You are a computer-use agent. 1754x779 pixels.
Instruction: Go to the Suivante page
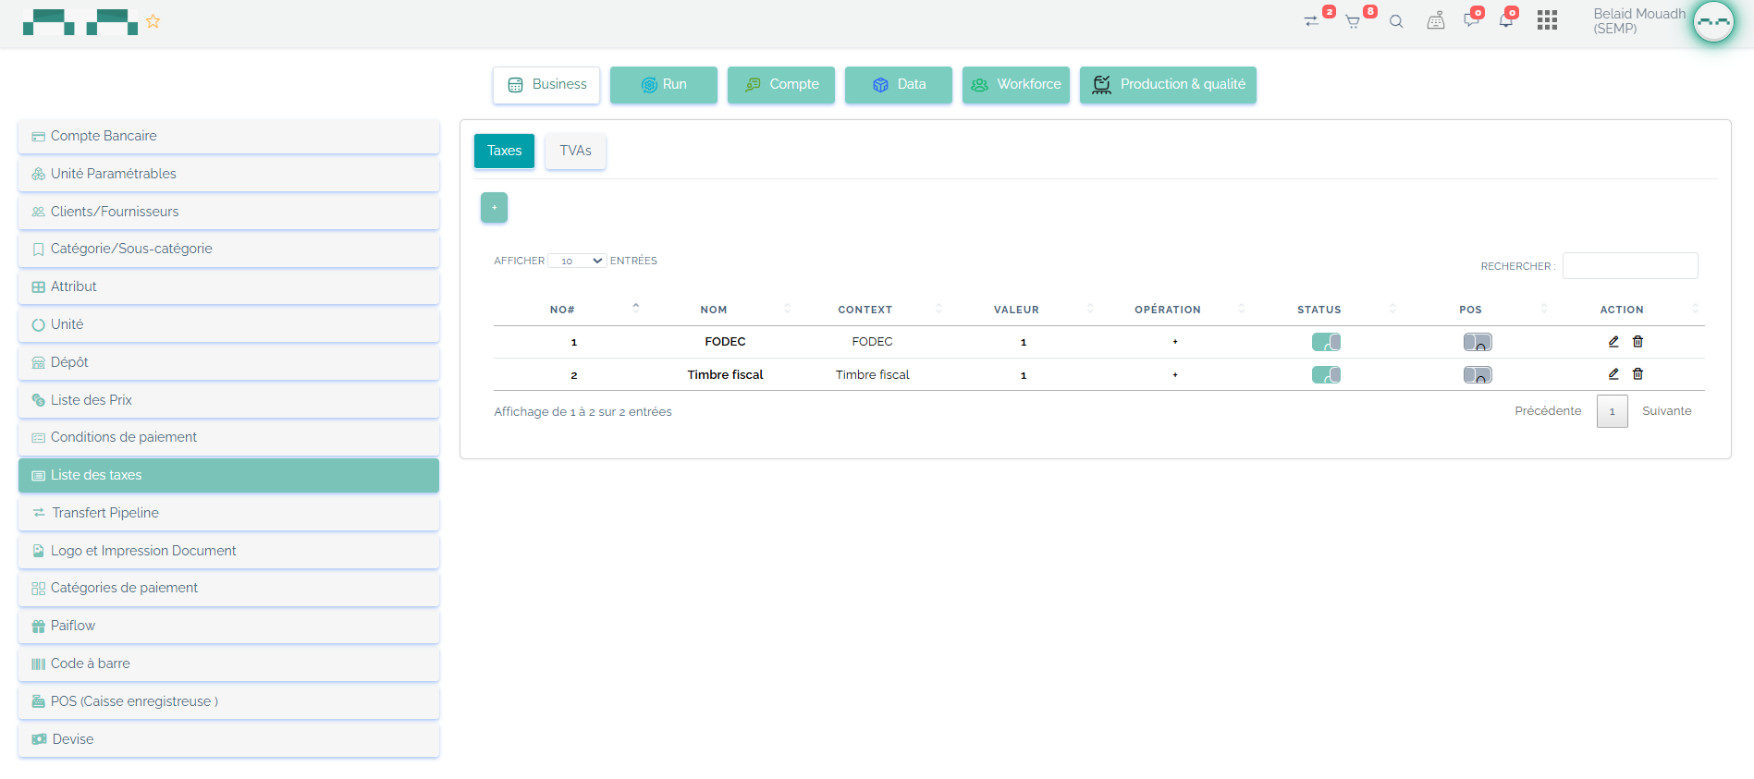1667,411
